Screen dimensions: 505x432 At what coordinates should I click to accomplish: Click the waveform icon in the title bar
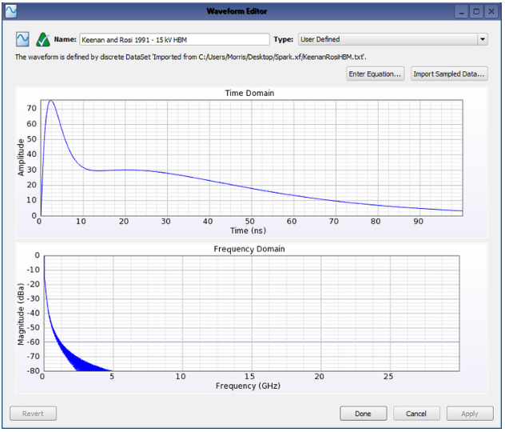point(11,11)
